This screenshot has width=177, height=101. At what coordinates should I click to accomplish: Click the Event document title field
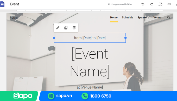pos(15,4)
